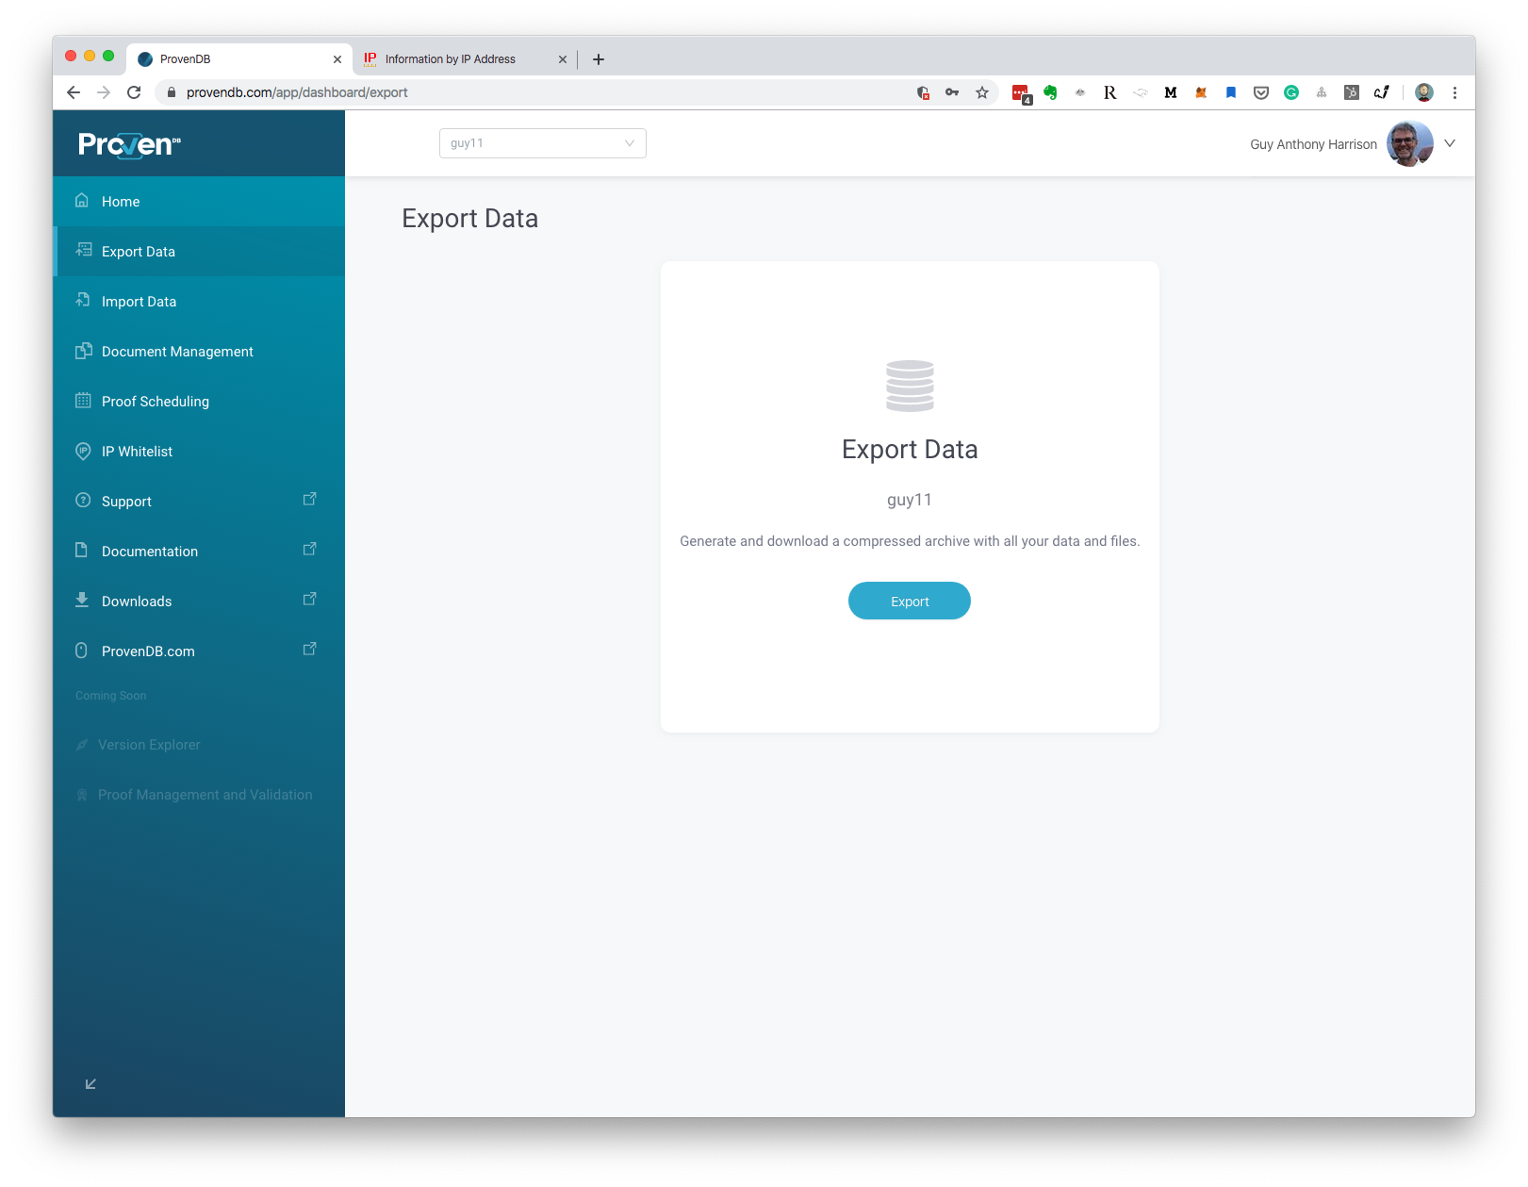This screenshot has height=1187, width=1528.
Task: Click the Document Management icon
Action: [x=83, y=351]
